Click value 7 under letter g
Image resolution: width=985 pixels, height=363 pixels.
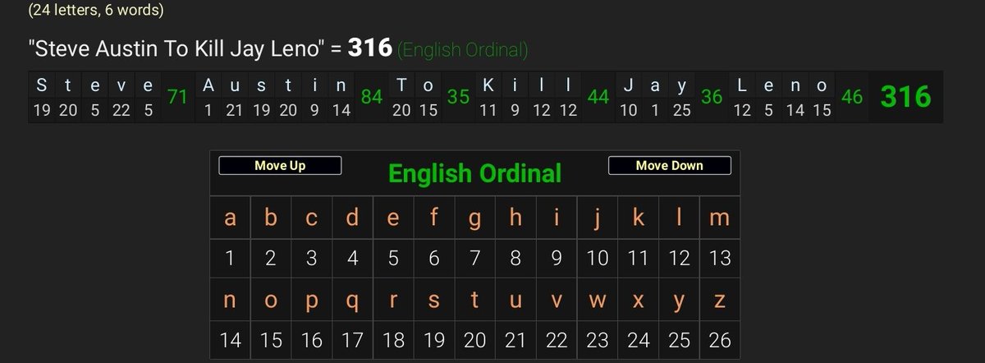474,258
